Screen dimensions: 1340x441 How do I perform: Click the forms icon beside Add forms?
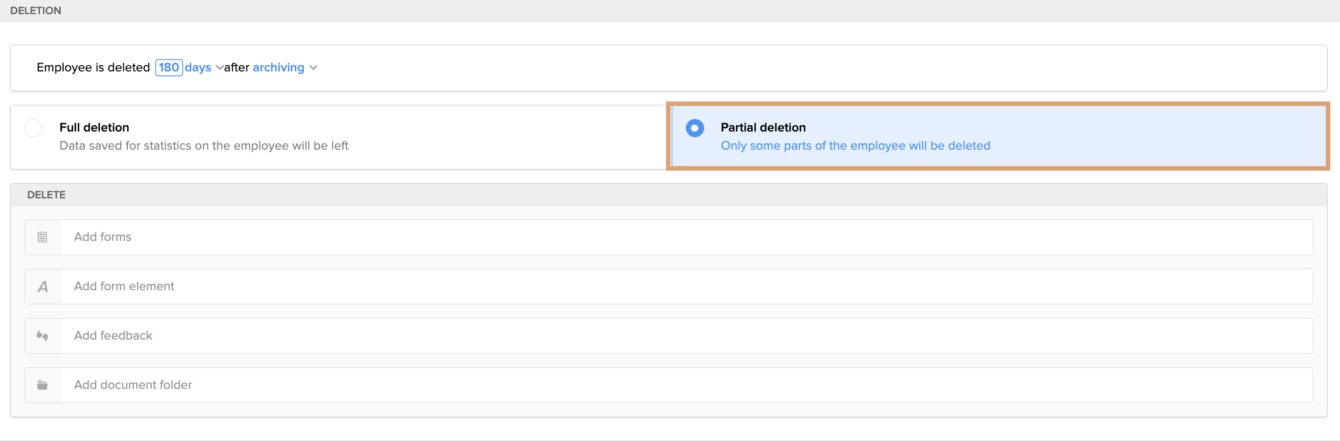coord(43,237)
